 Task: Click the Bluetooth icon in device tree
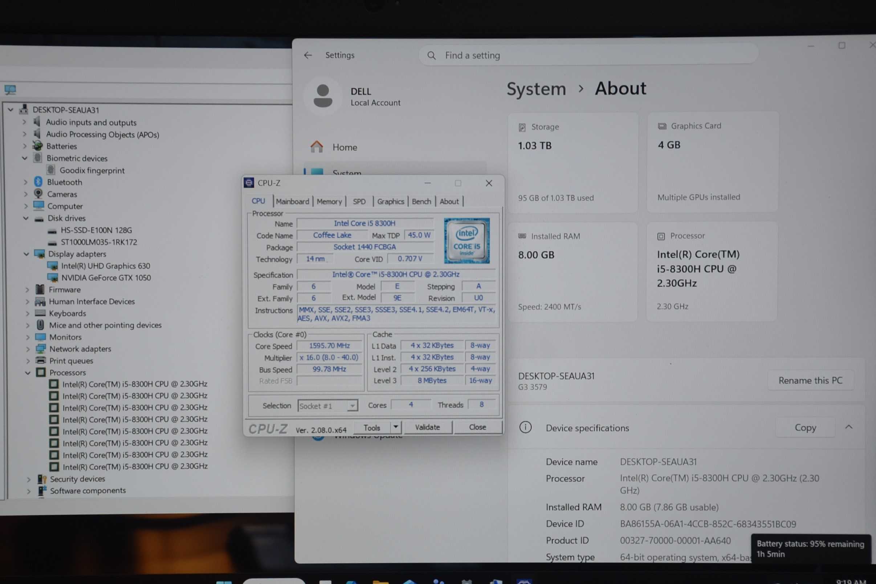[x=38, y=182]
